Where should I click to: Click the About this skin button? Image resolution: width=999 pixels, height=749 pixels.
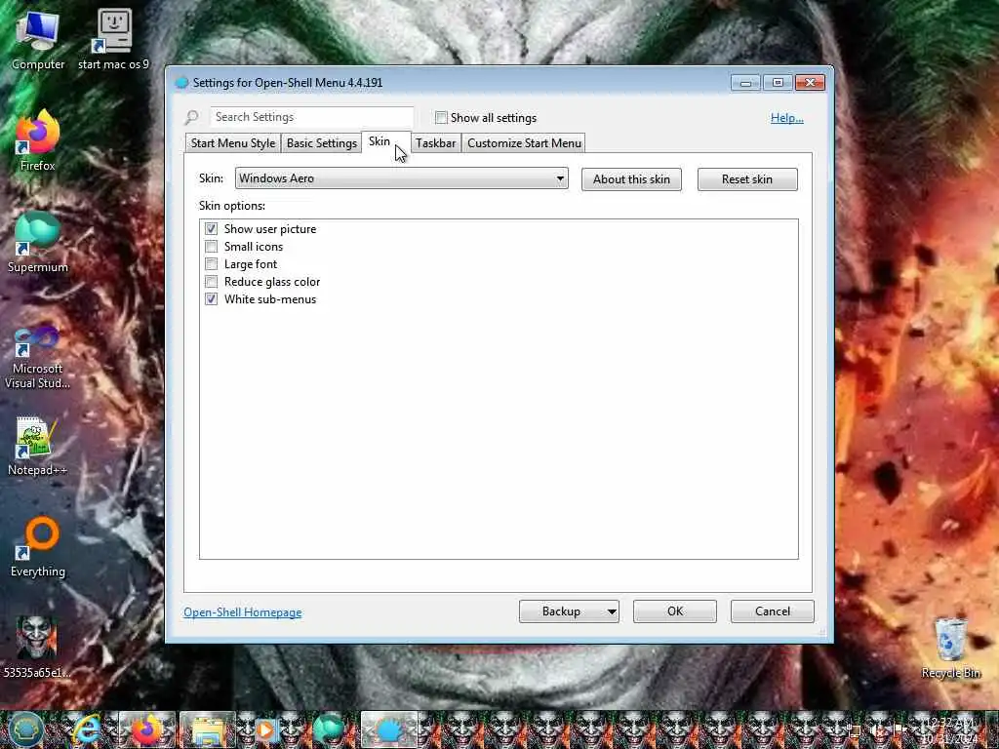pos(631,179)
